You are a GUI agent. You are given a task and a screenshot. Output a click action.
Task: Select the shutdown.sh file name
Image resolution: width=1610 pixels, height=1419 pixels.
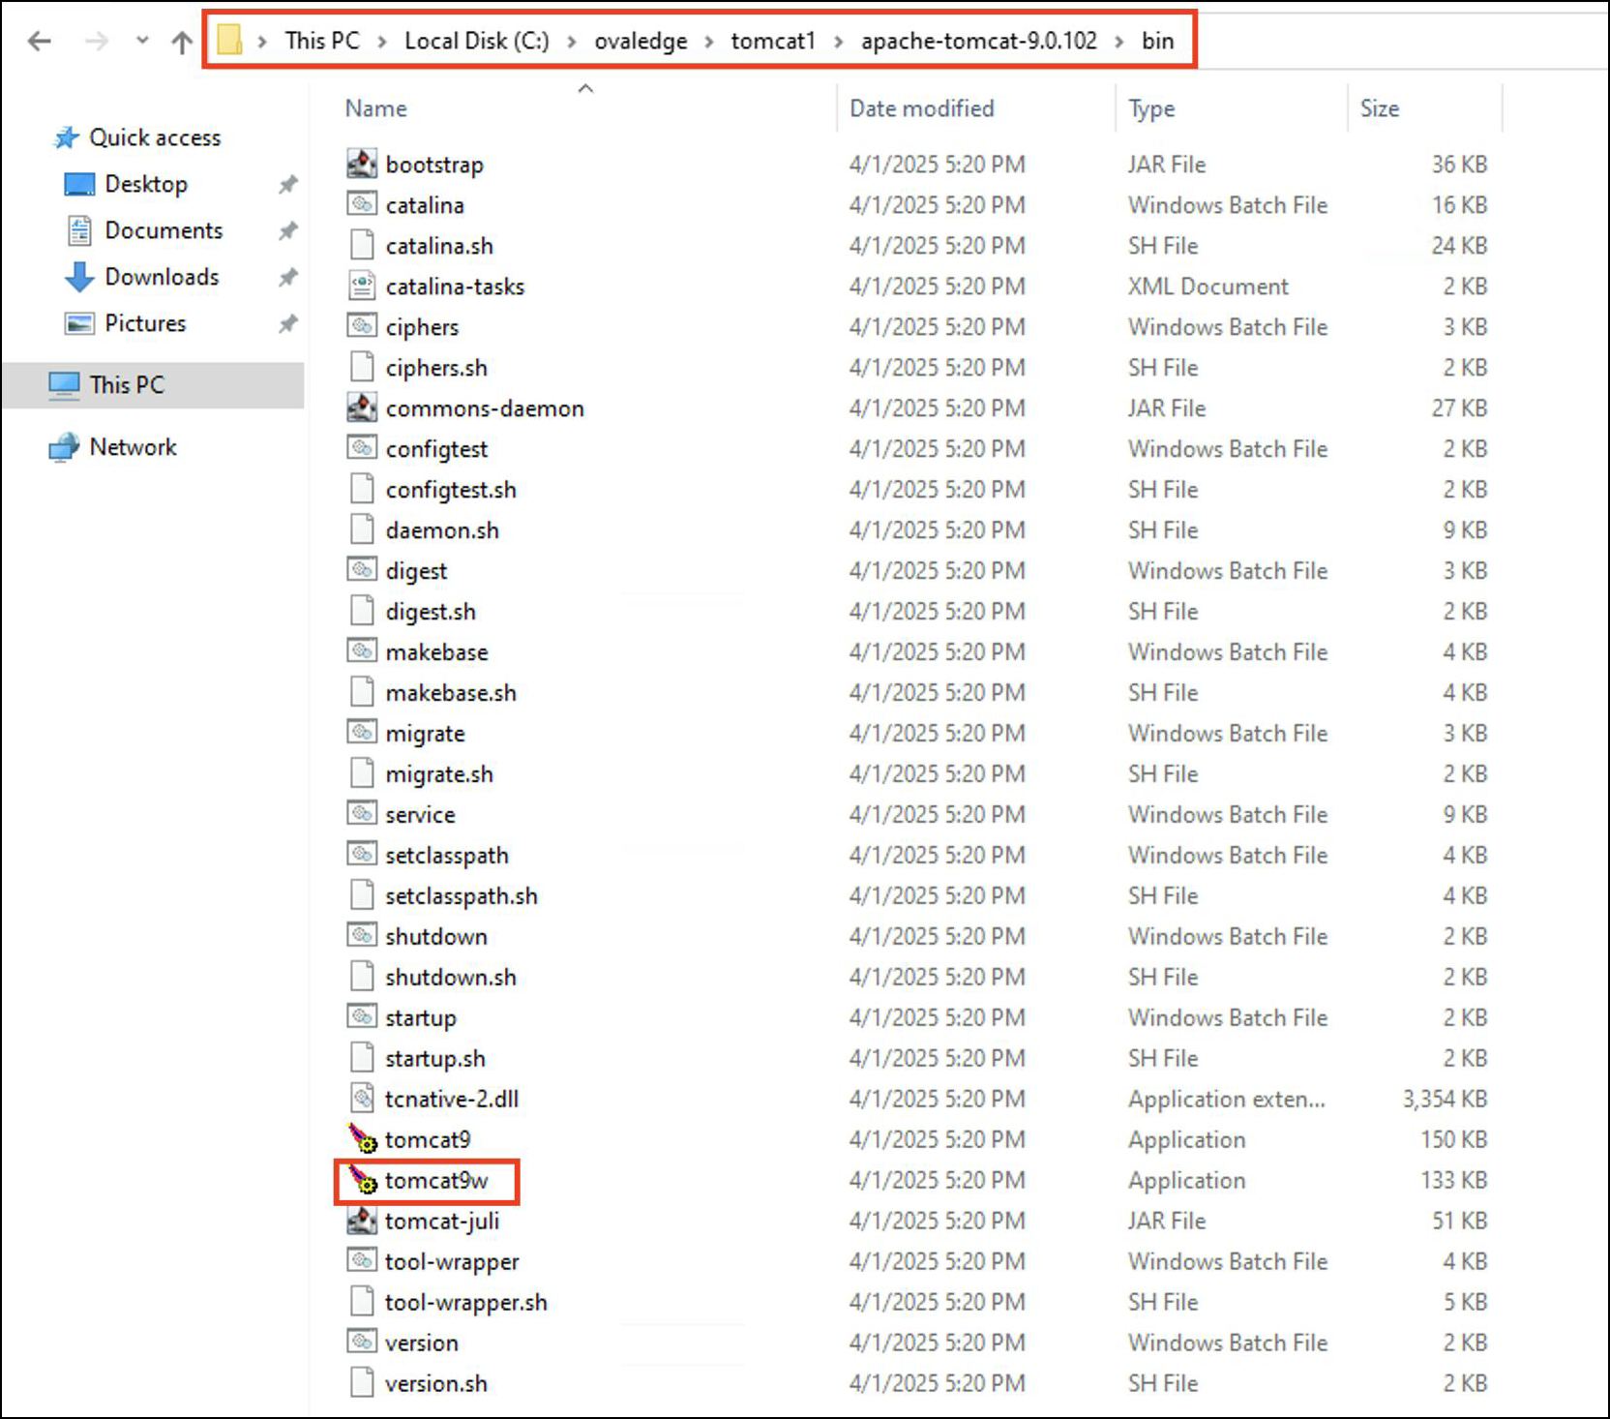tap(451, 977)
